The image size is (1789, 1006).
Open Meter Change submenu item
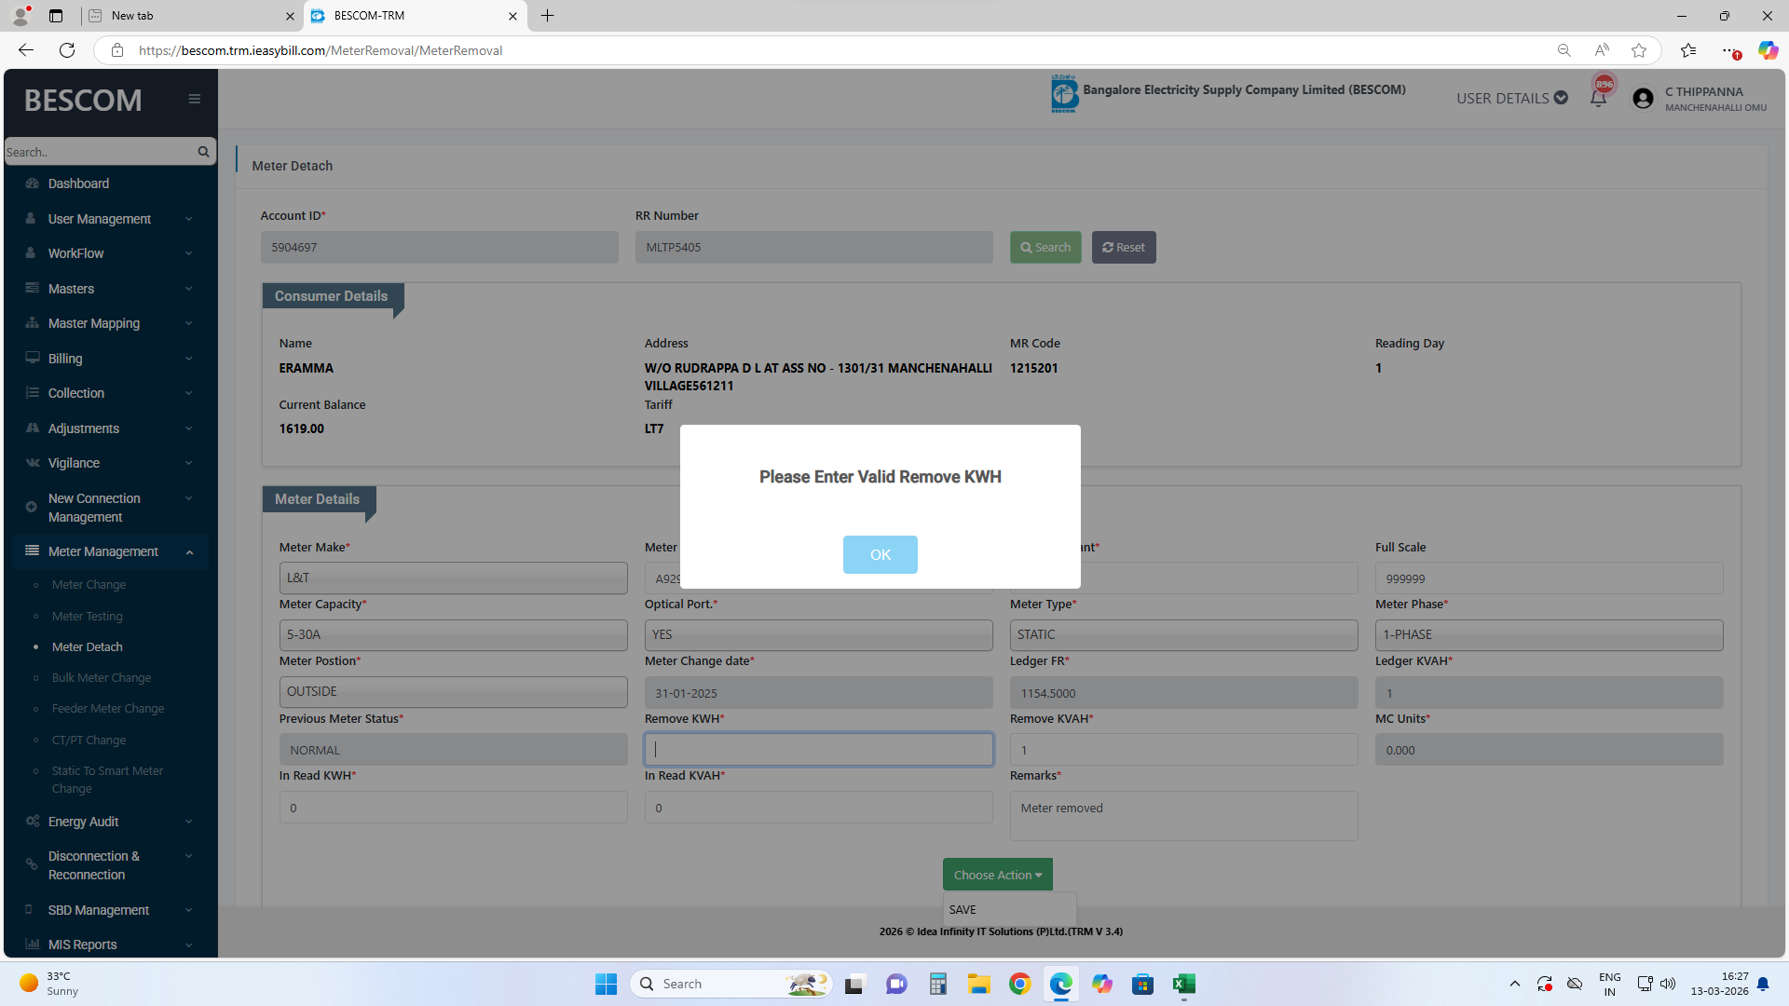(89, 585)
